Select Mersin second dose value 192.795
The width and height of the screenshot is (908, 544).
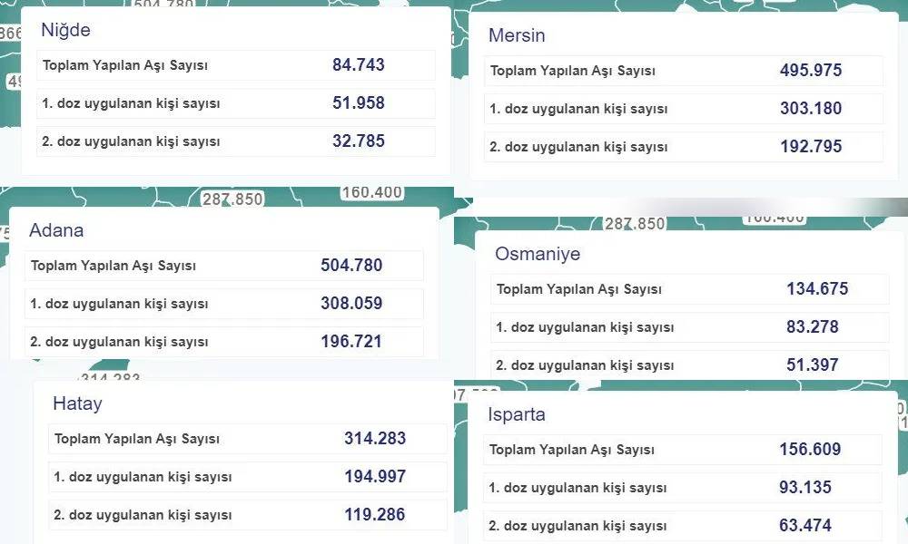[x=811, y=147]
